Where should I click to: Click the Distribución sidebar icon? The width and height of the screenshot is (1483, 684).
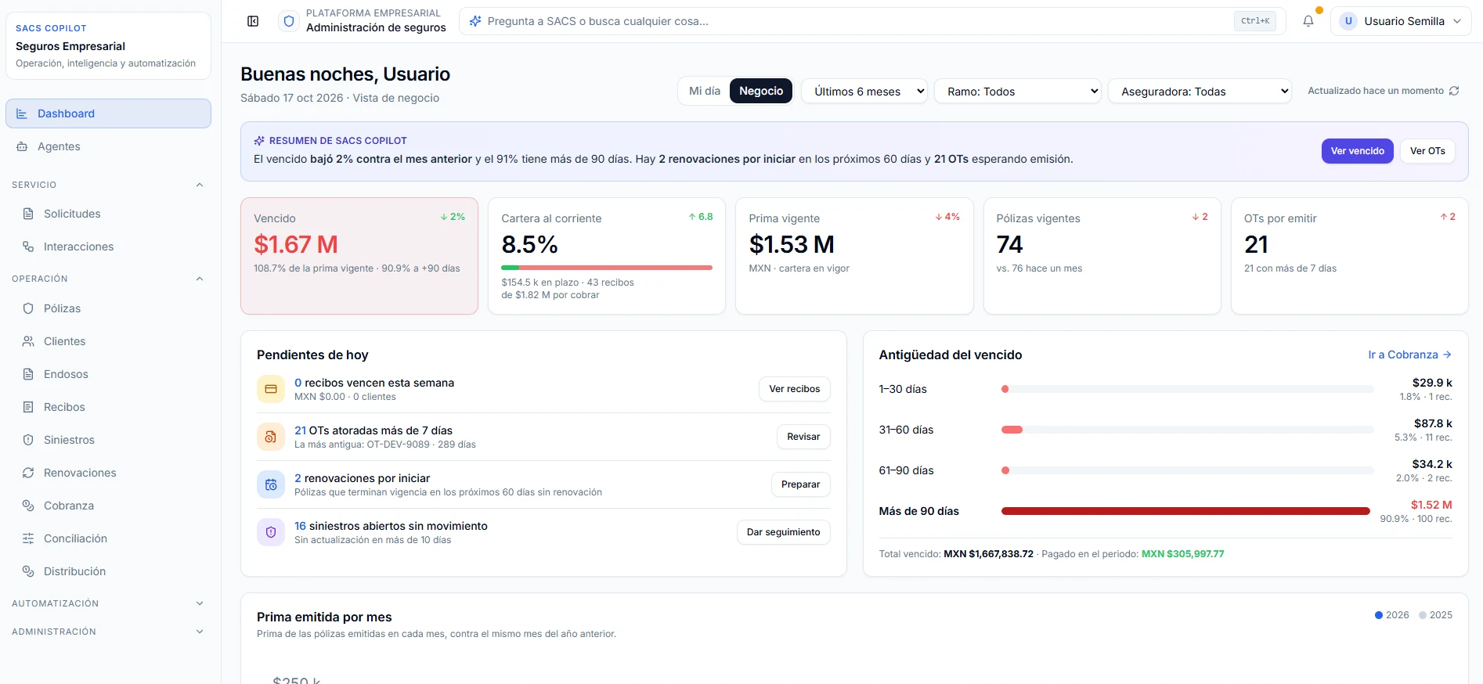click(x=28, y=571)
